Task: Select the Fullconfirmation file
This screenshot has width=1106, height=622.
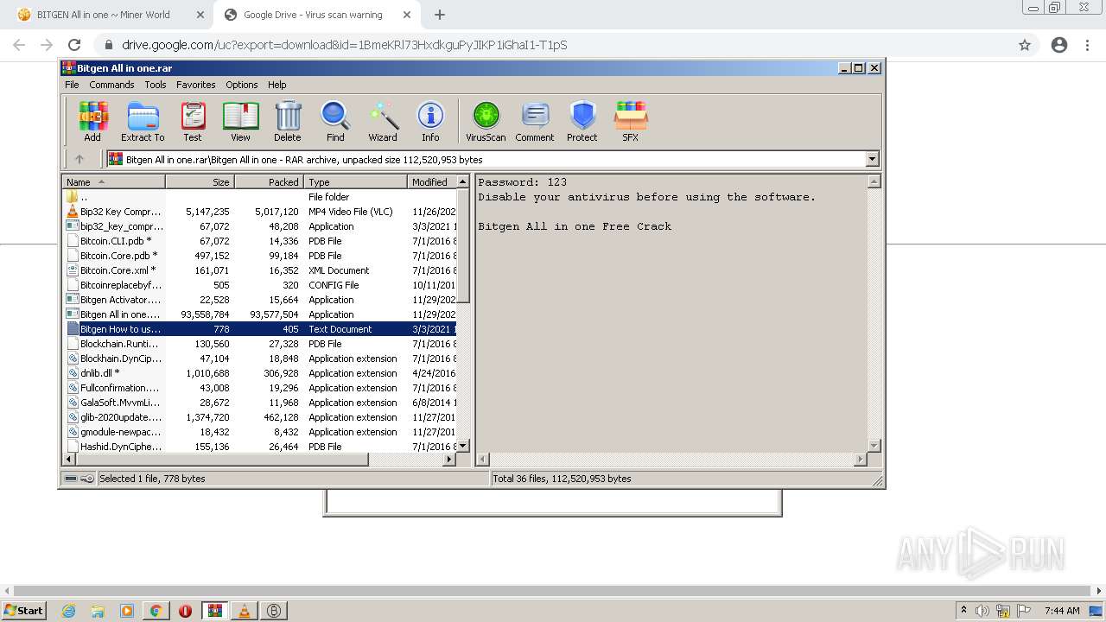Action: click(259, 388)
